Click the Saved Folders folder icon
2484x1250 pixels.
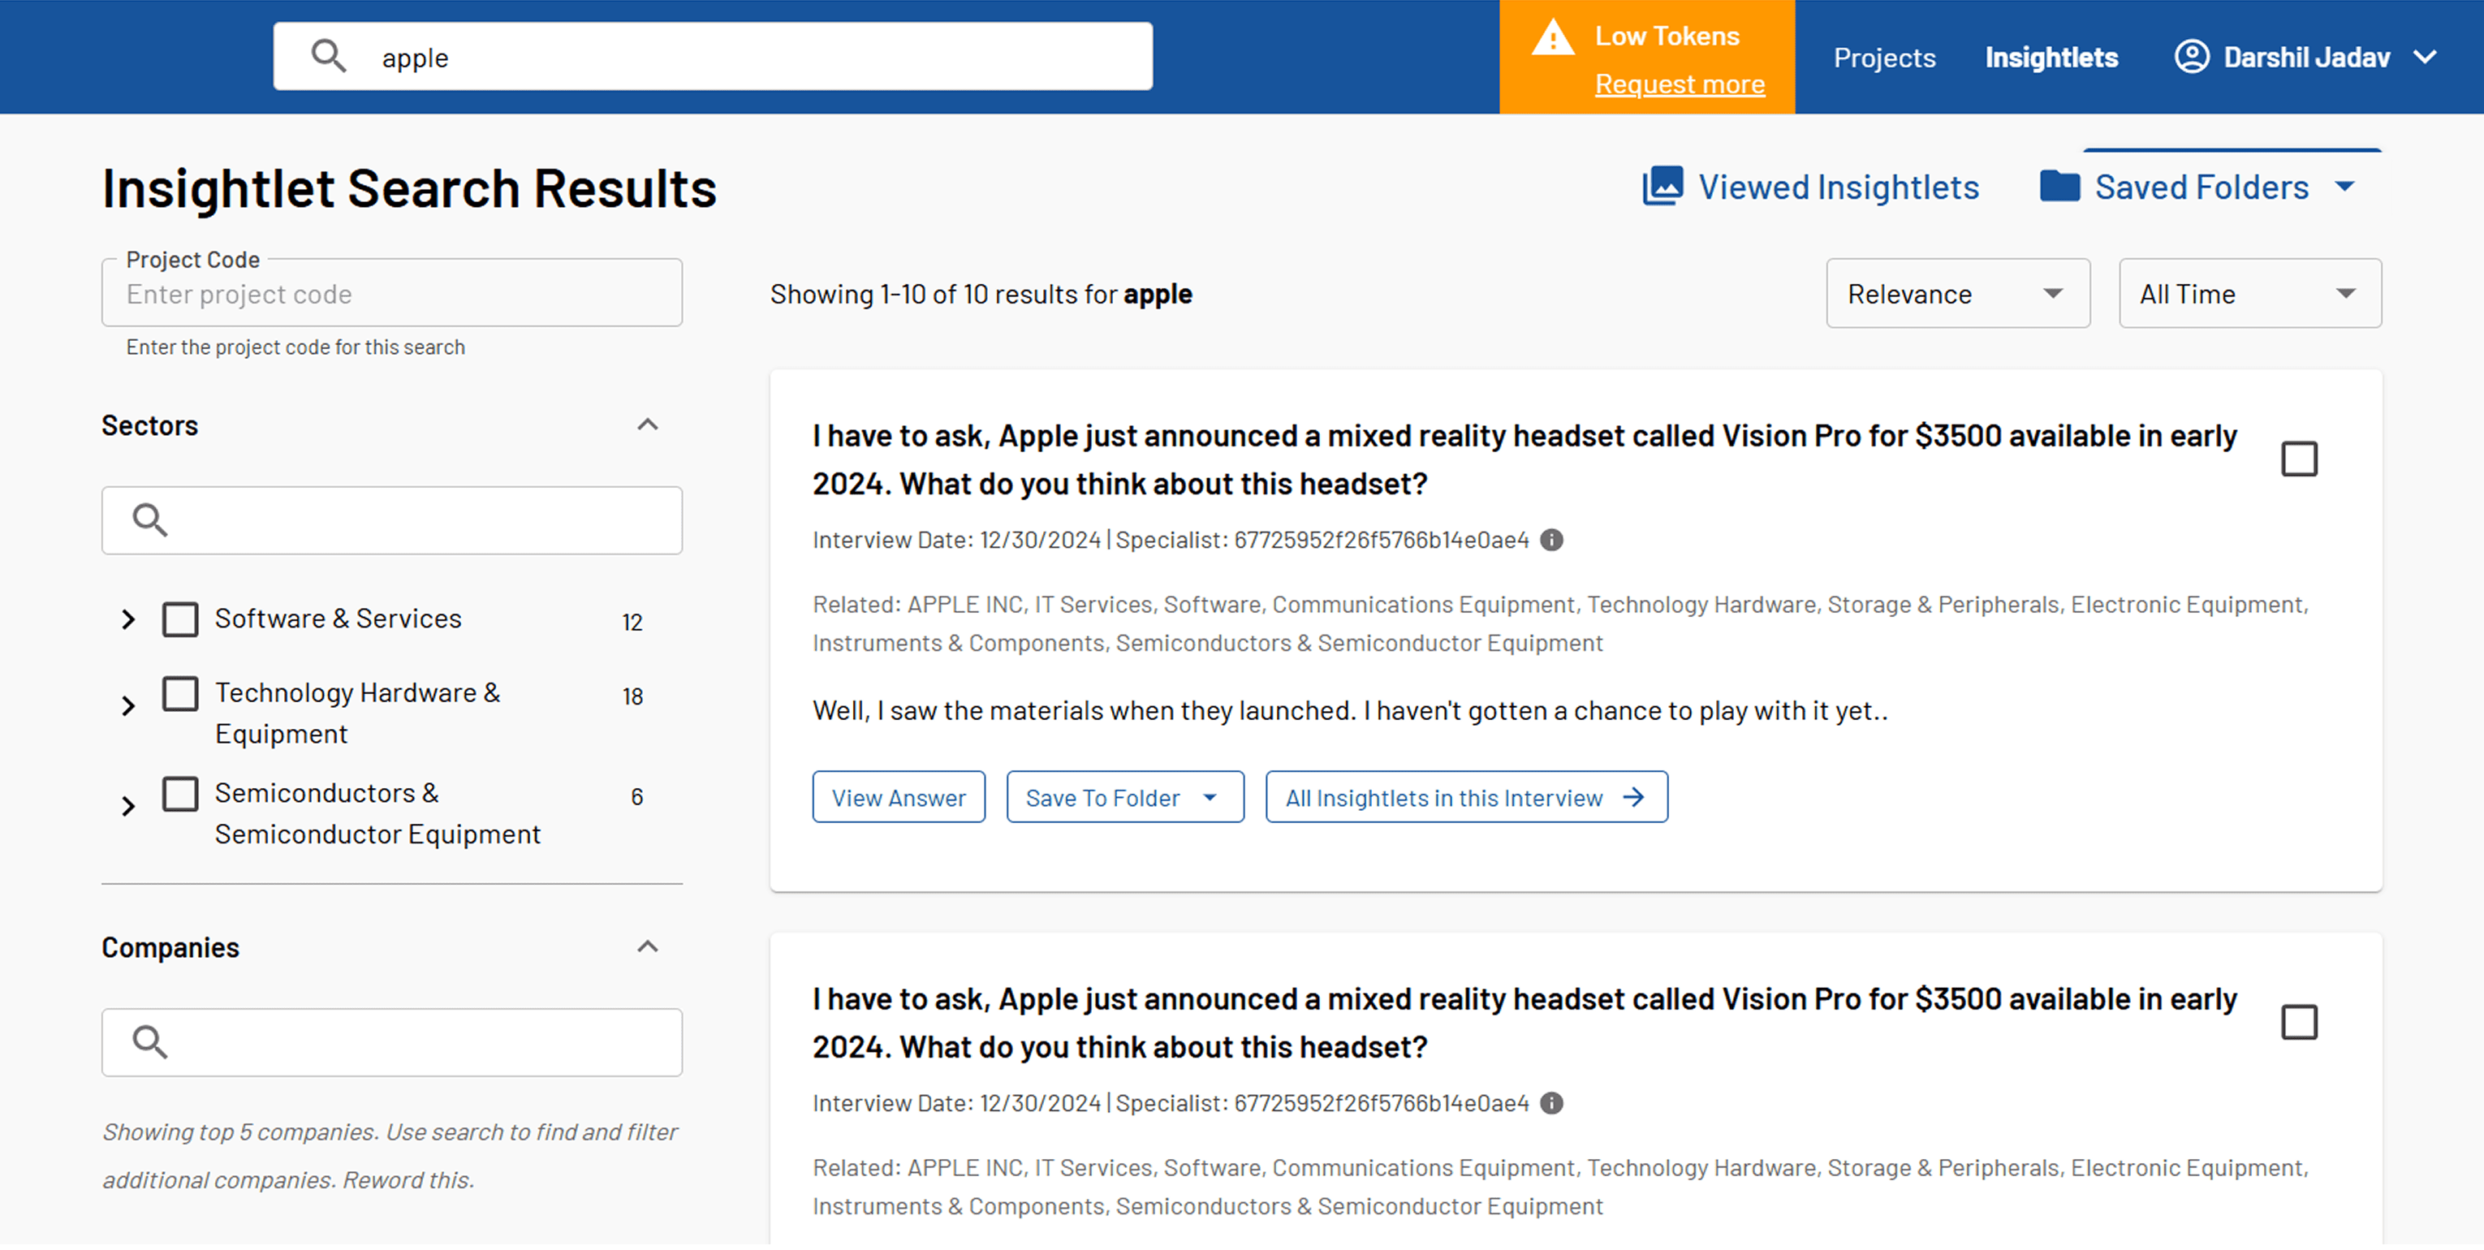pos(2059,186)
